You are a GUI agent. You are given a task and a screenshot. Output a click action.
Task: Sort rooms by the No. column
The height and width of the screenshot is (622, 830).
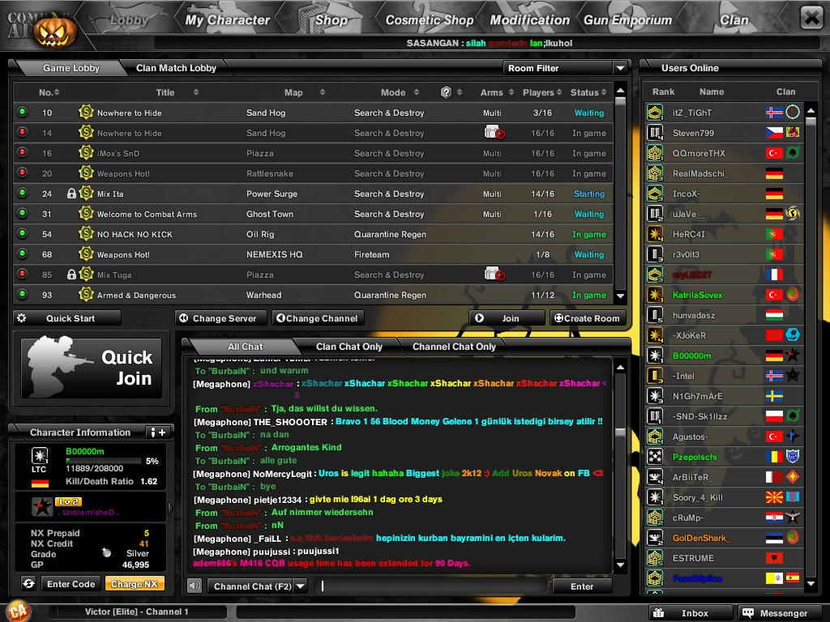pyautogui.click(x=49, y=92)
